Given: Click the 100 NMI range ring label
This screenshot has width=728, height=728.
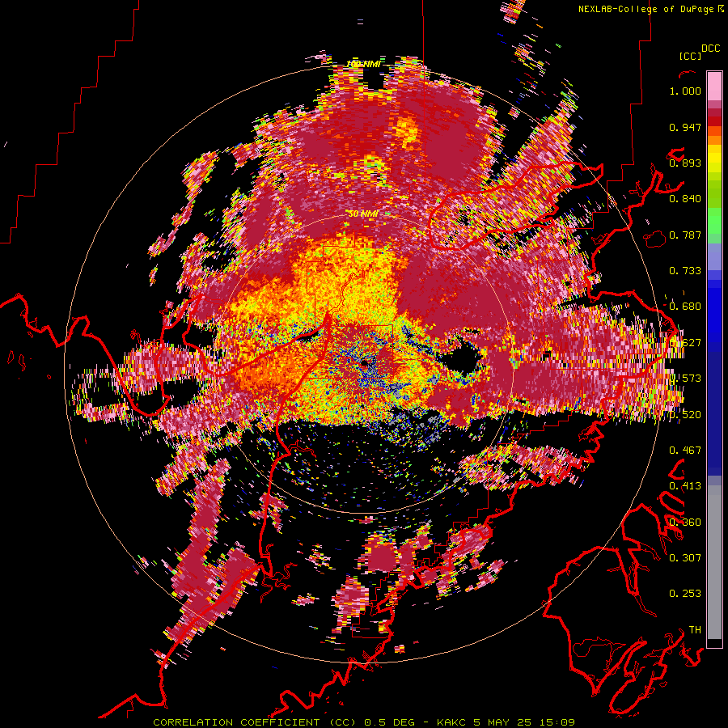Looking at the screenshot, I should coord(363,64).
